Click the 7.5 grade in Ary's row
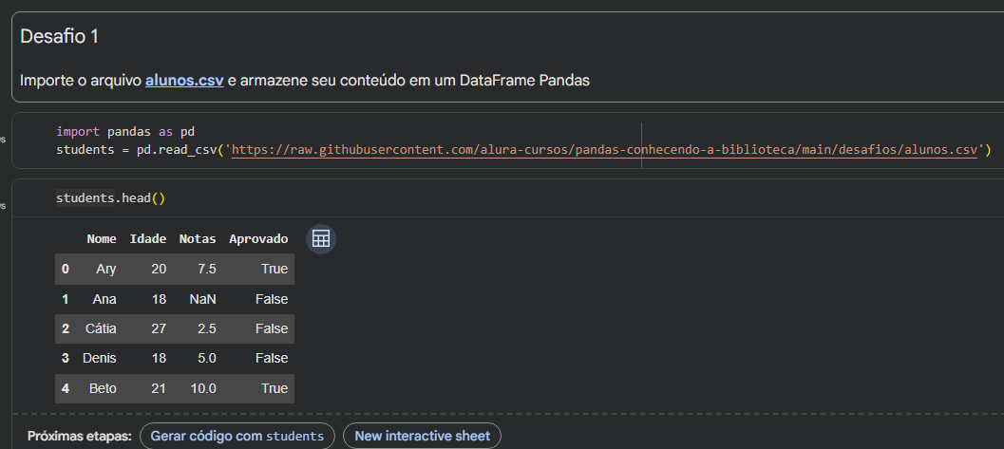The height and width of the screenshot is (449, 1004). 207,270
